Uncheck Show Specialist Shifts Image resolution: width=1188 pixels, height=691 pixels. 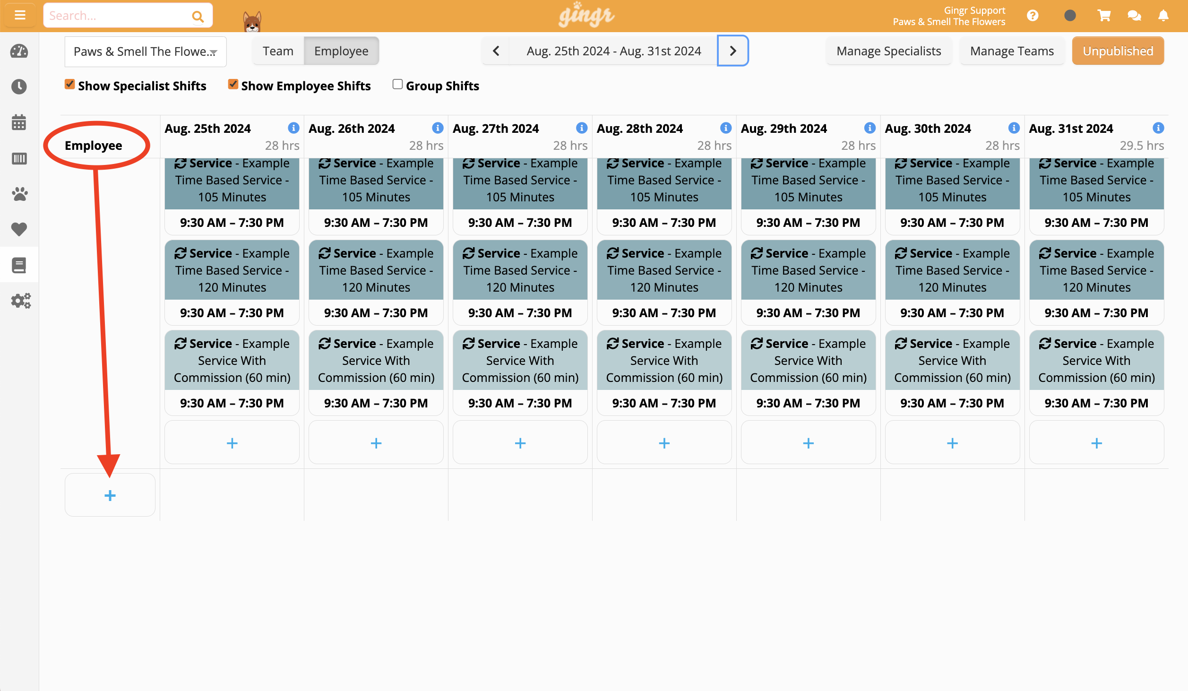[x=70, y=84]
